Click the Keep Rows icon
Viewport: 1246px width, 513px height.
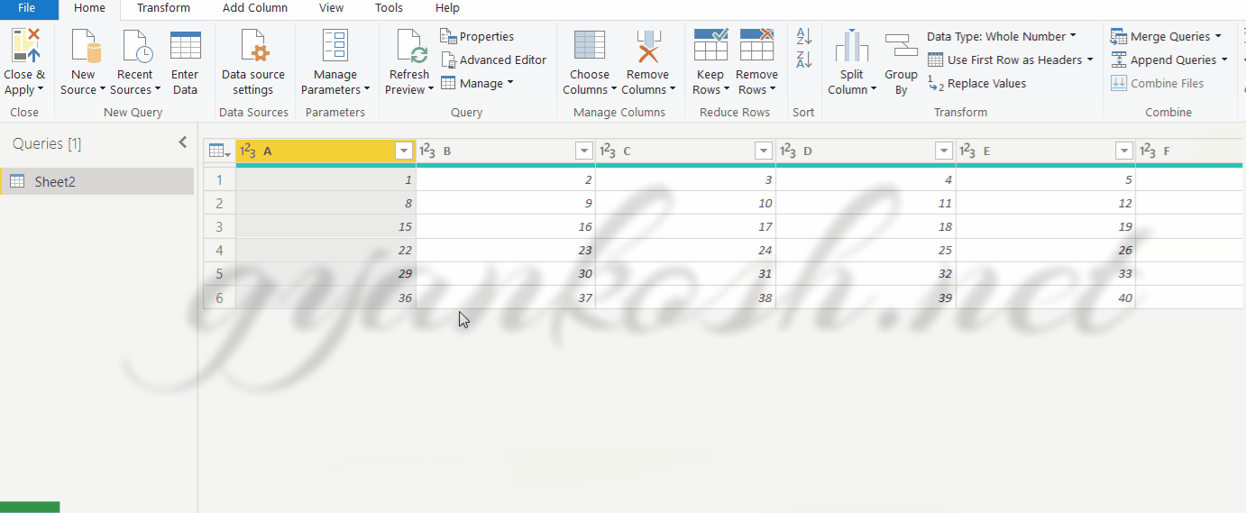point(710,45)
